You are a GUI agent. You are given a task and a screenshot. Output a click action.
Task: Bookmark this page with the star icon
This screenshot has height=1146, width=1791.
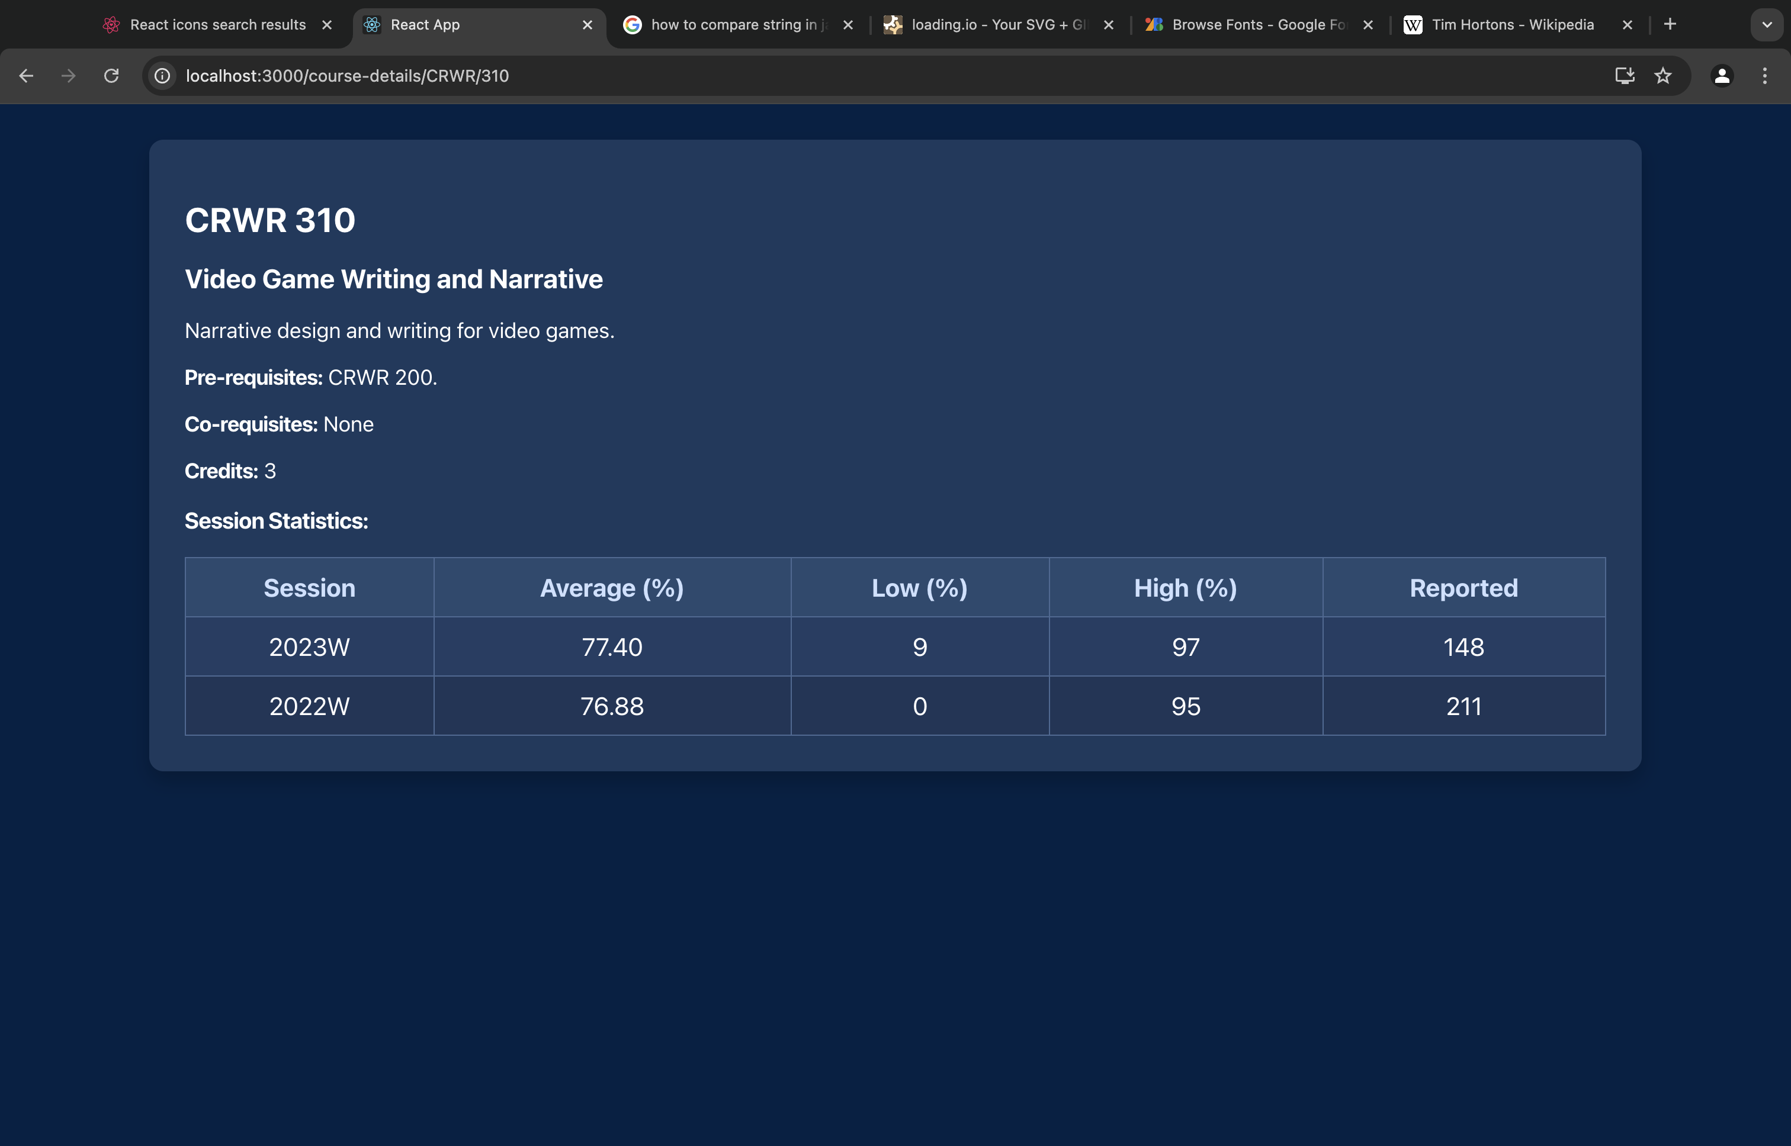1663,76
